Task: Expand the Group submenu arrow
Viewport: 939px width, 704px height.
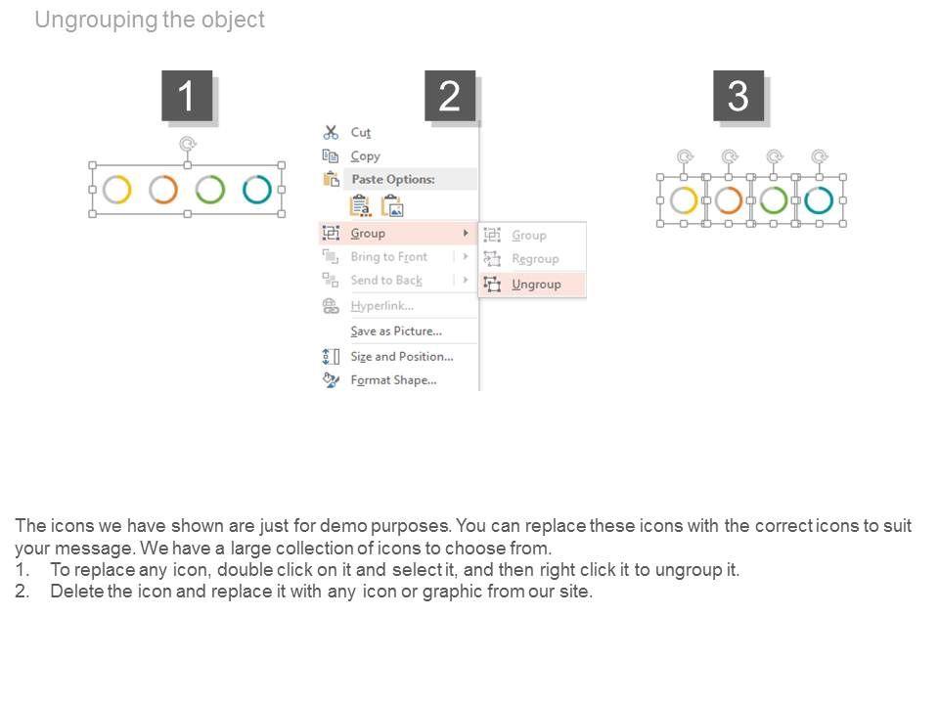Action: (x=466, y=234)
